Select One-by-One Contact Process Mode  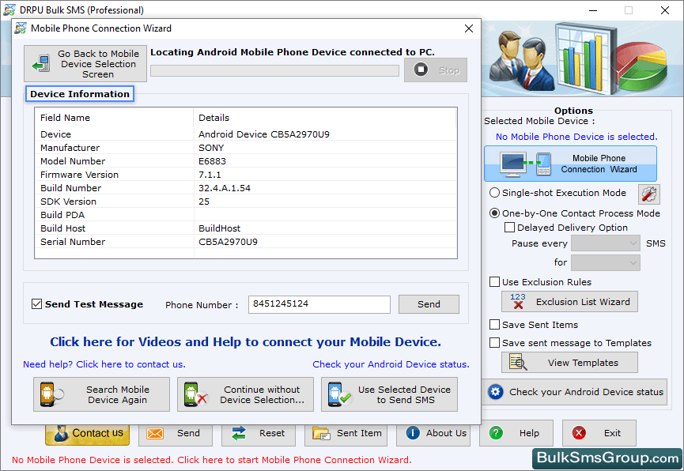click(x=494, y=213)
